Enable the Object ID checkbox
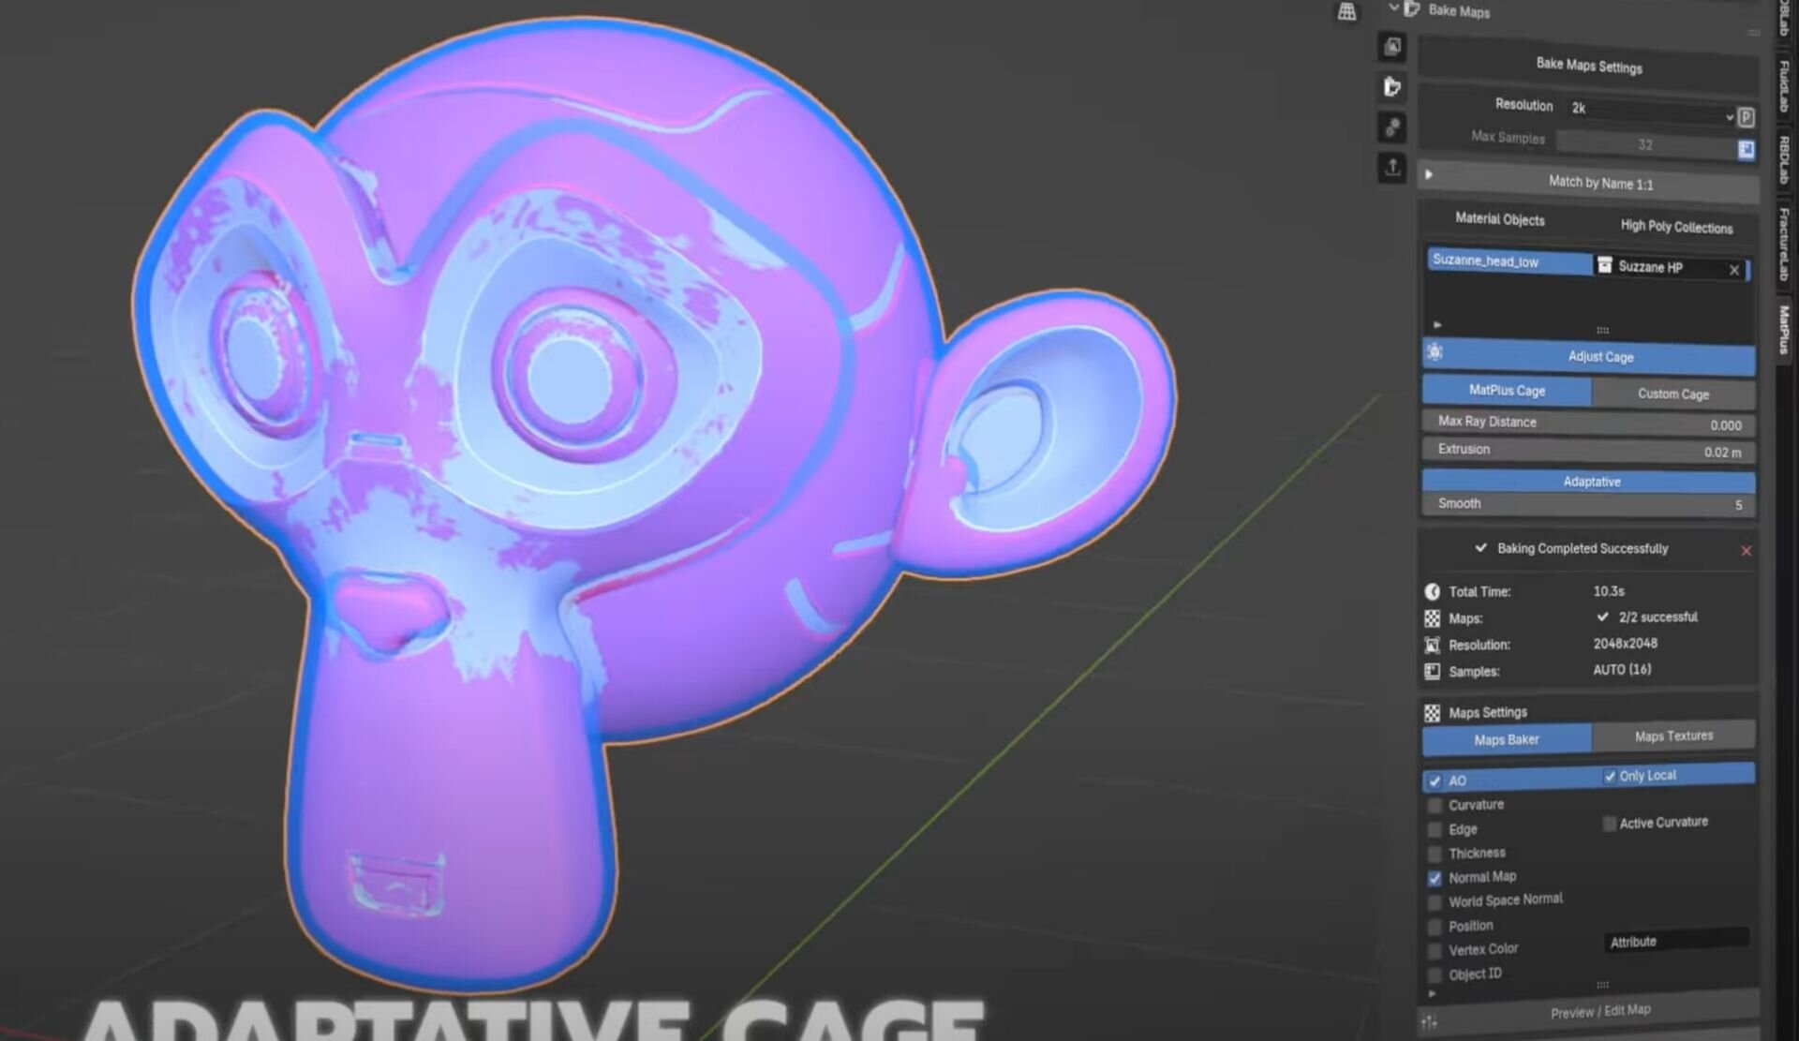Viewport: 1799px width, 1041px height. pyautogui.click(x=1435, y=975)
